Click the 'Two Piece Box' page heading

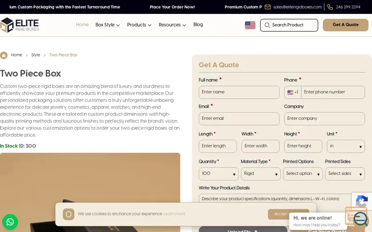(x=30, y=73)
